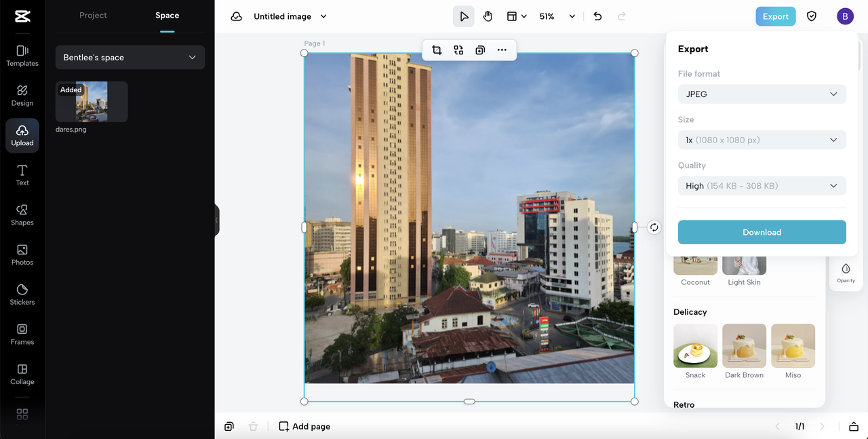The image size is (868, 439).
Task: Select the hand pan tool
Action: [488, 16]
